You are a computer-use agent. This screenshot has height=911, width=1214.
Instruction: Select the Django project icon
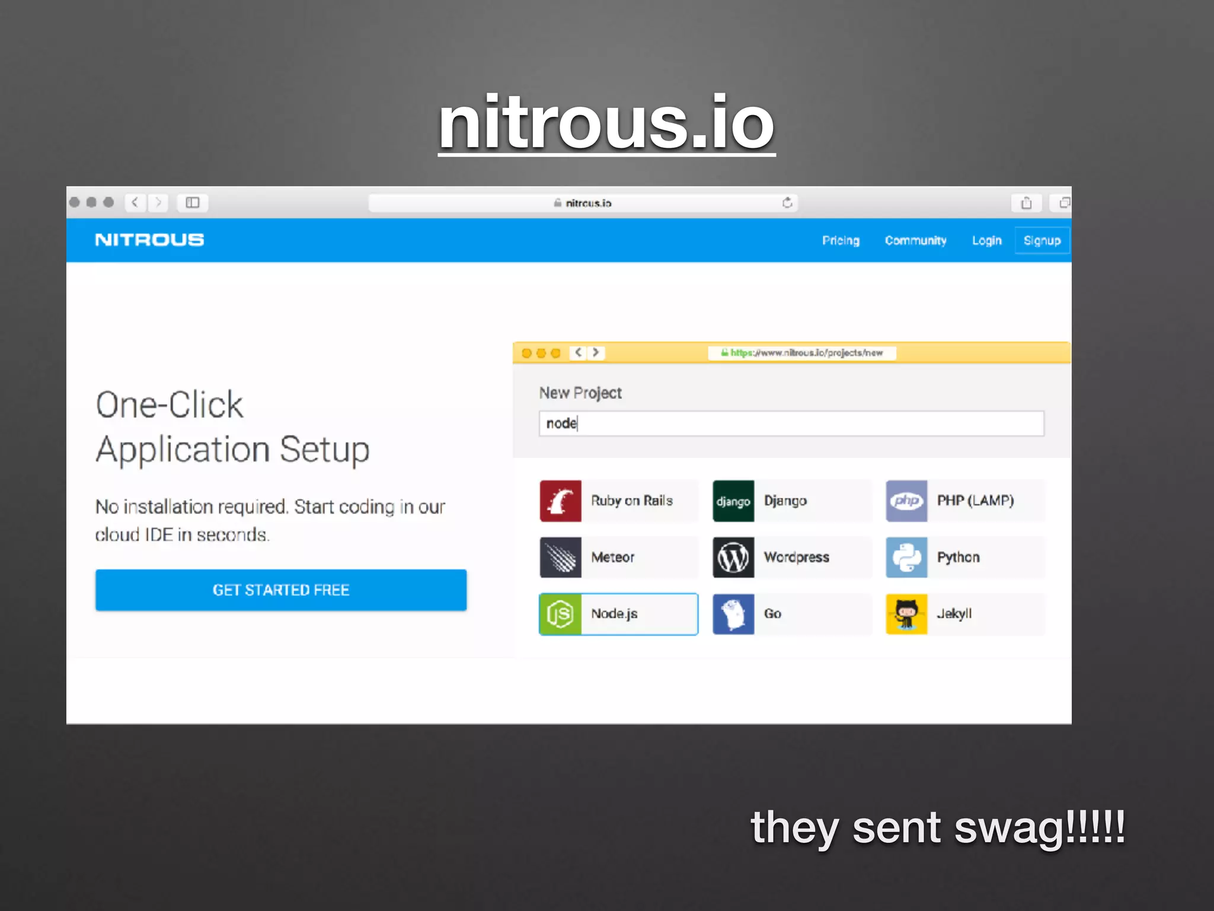733,501
